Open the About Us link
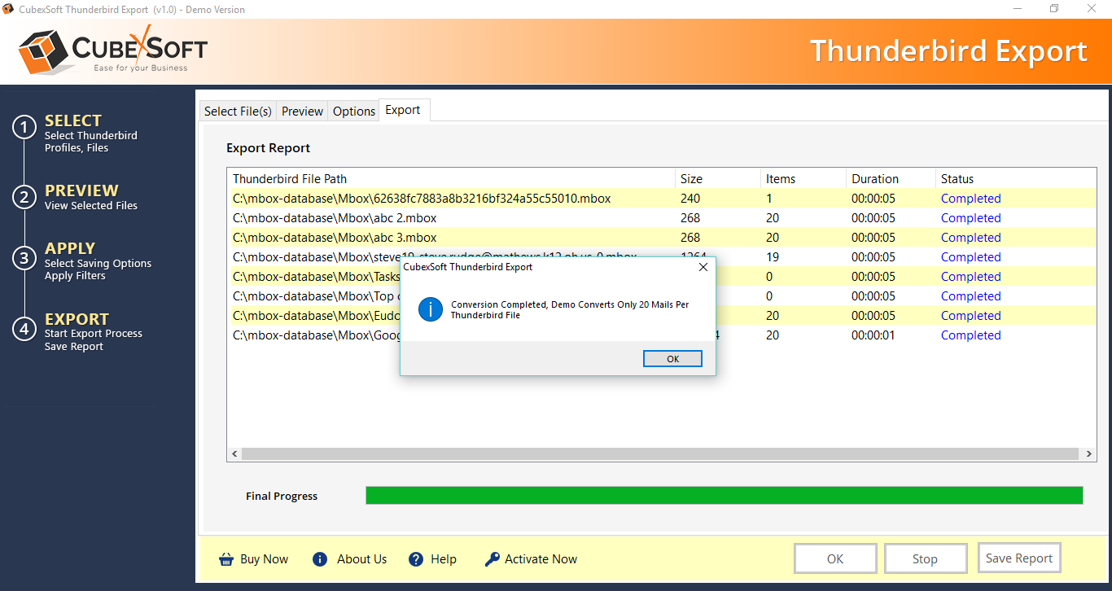Screen dimensions: 1112x591 (x=361, y=559)
